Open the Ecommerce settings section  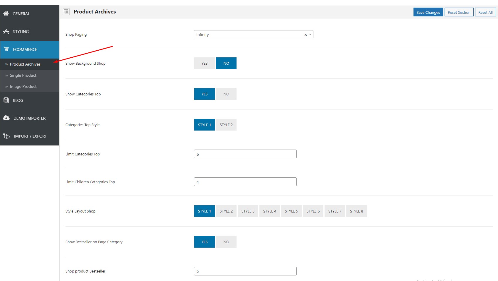click(30, 49)
